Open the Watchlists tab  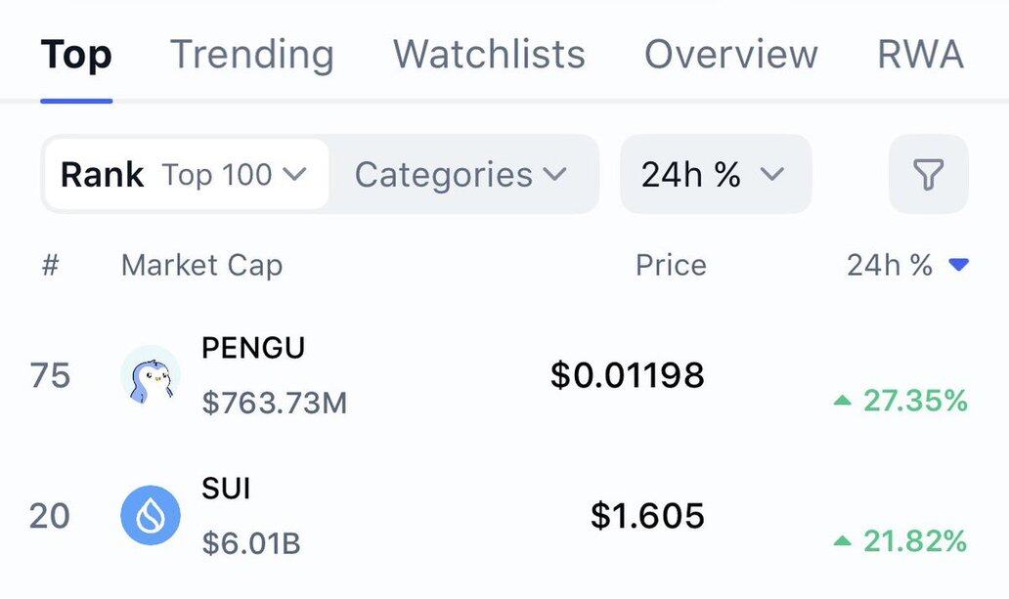click(x=489, y=55)
